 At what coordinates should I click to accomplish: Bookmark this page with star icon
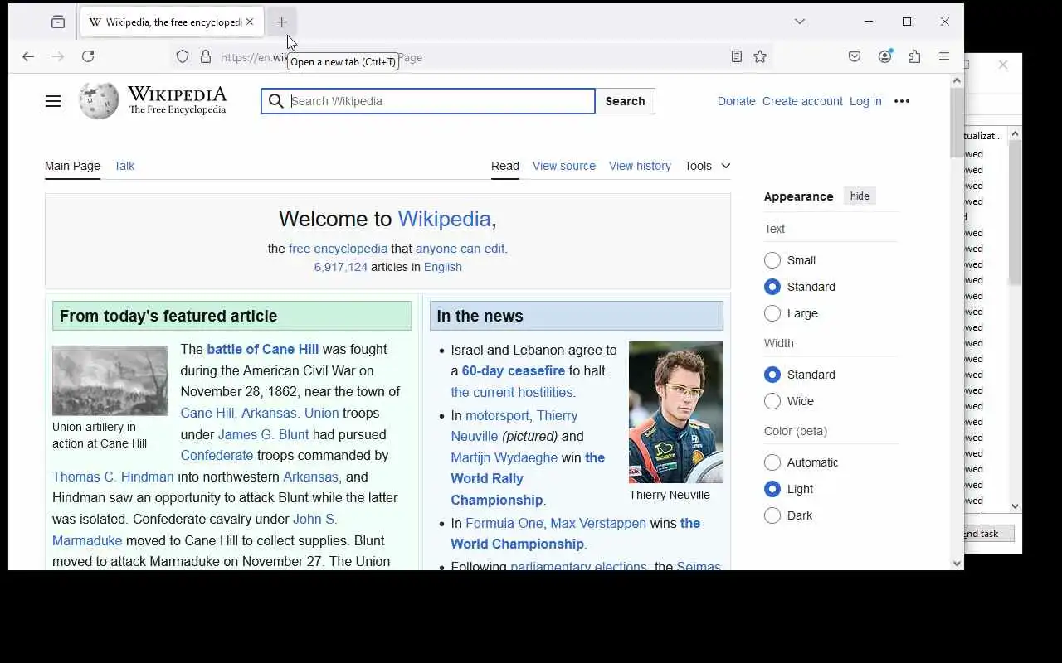760,56
